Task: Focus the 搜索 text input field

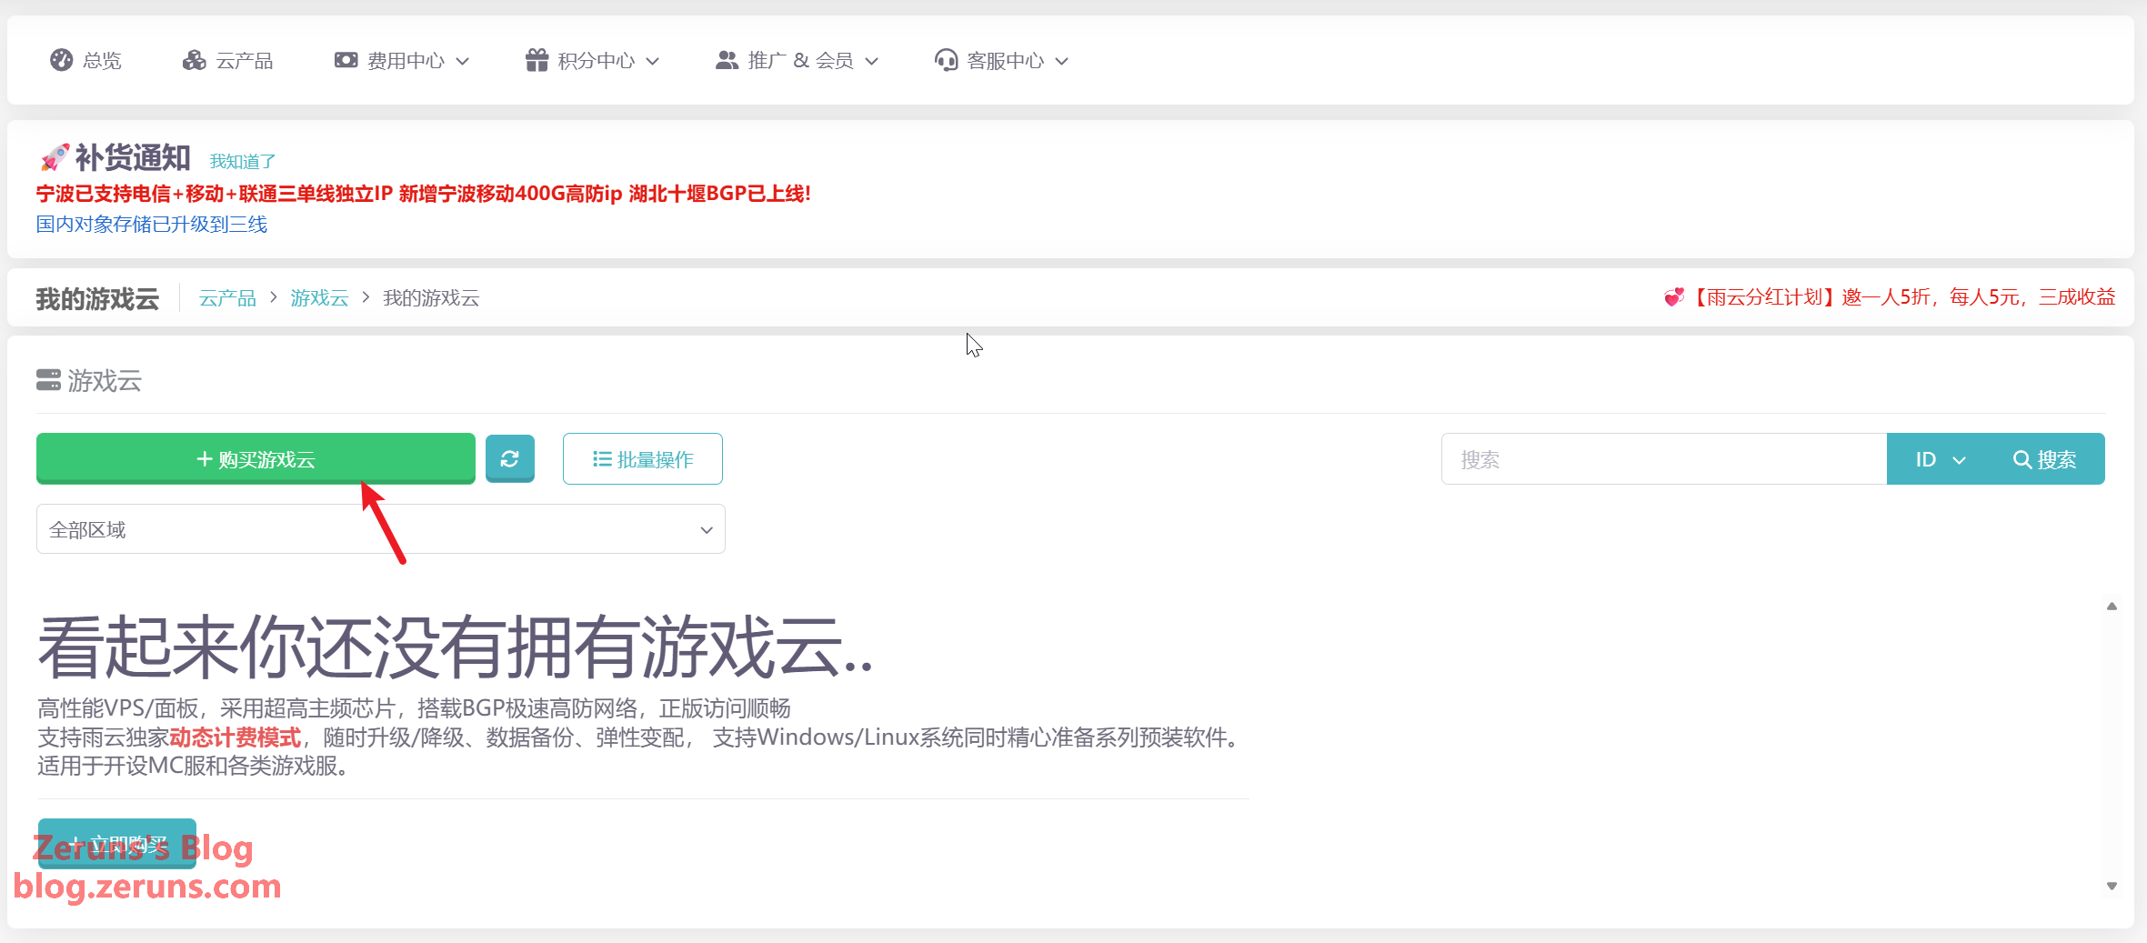Action: pos(1662,459)
